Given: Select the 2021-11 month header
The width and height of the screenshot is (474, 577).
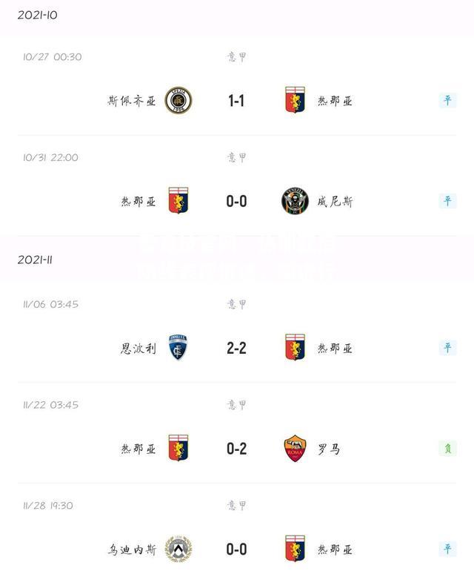Looking at the screenshot, I should tap(35, 260).
